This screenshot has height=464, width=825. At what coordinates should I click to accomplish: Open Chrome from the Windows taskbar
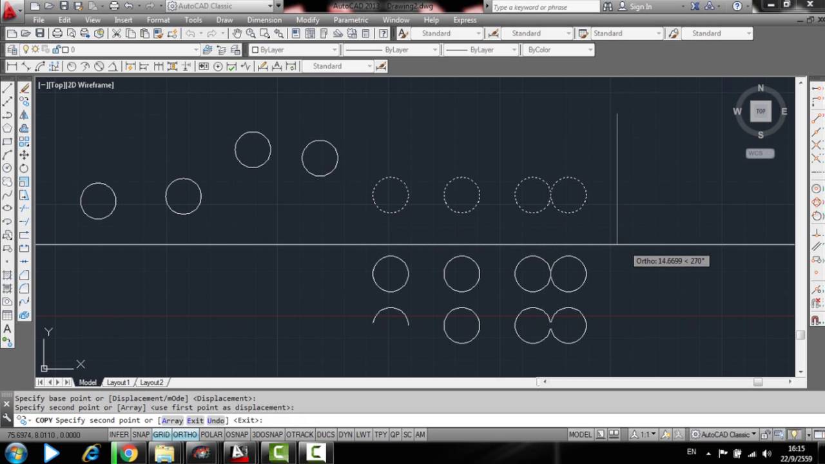pos(128,453)
